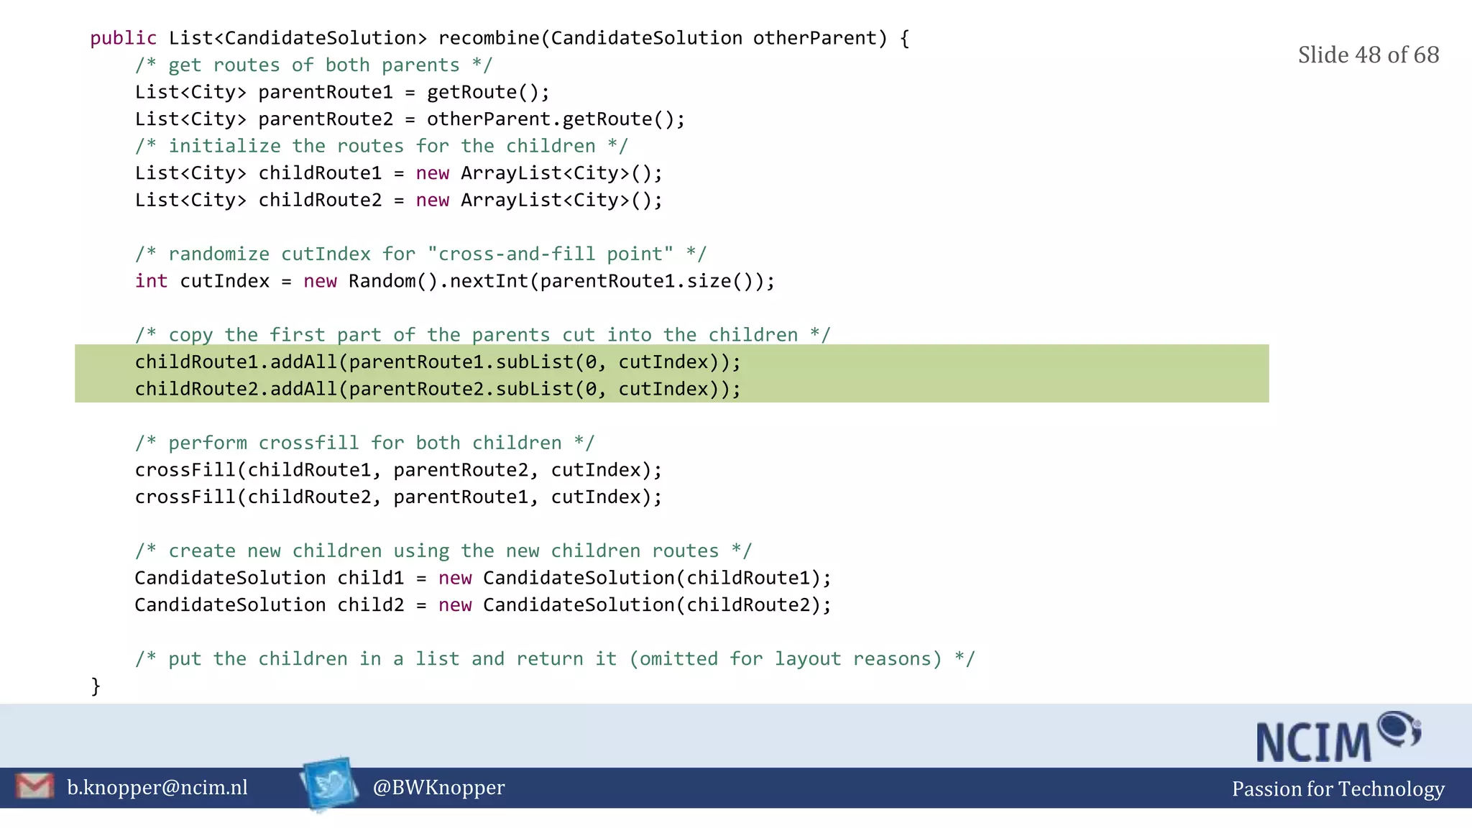1472x828 pixels.
Task: Click the Twitter bird icon
Action: [x=330, y=784]
